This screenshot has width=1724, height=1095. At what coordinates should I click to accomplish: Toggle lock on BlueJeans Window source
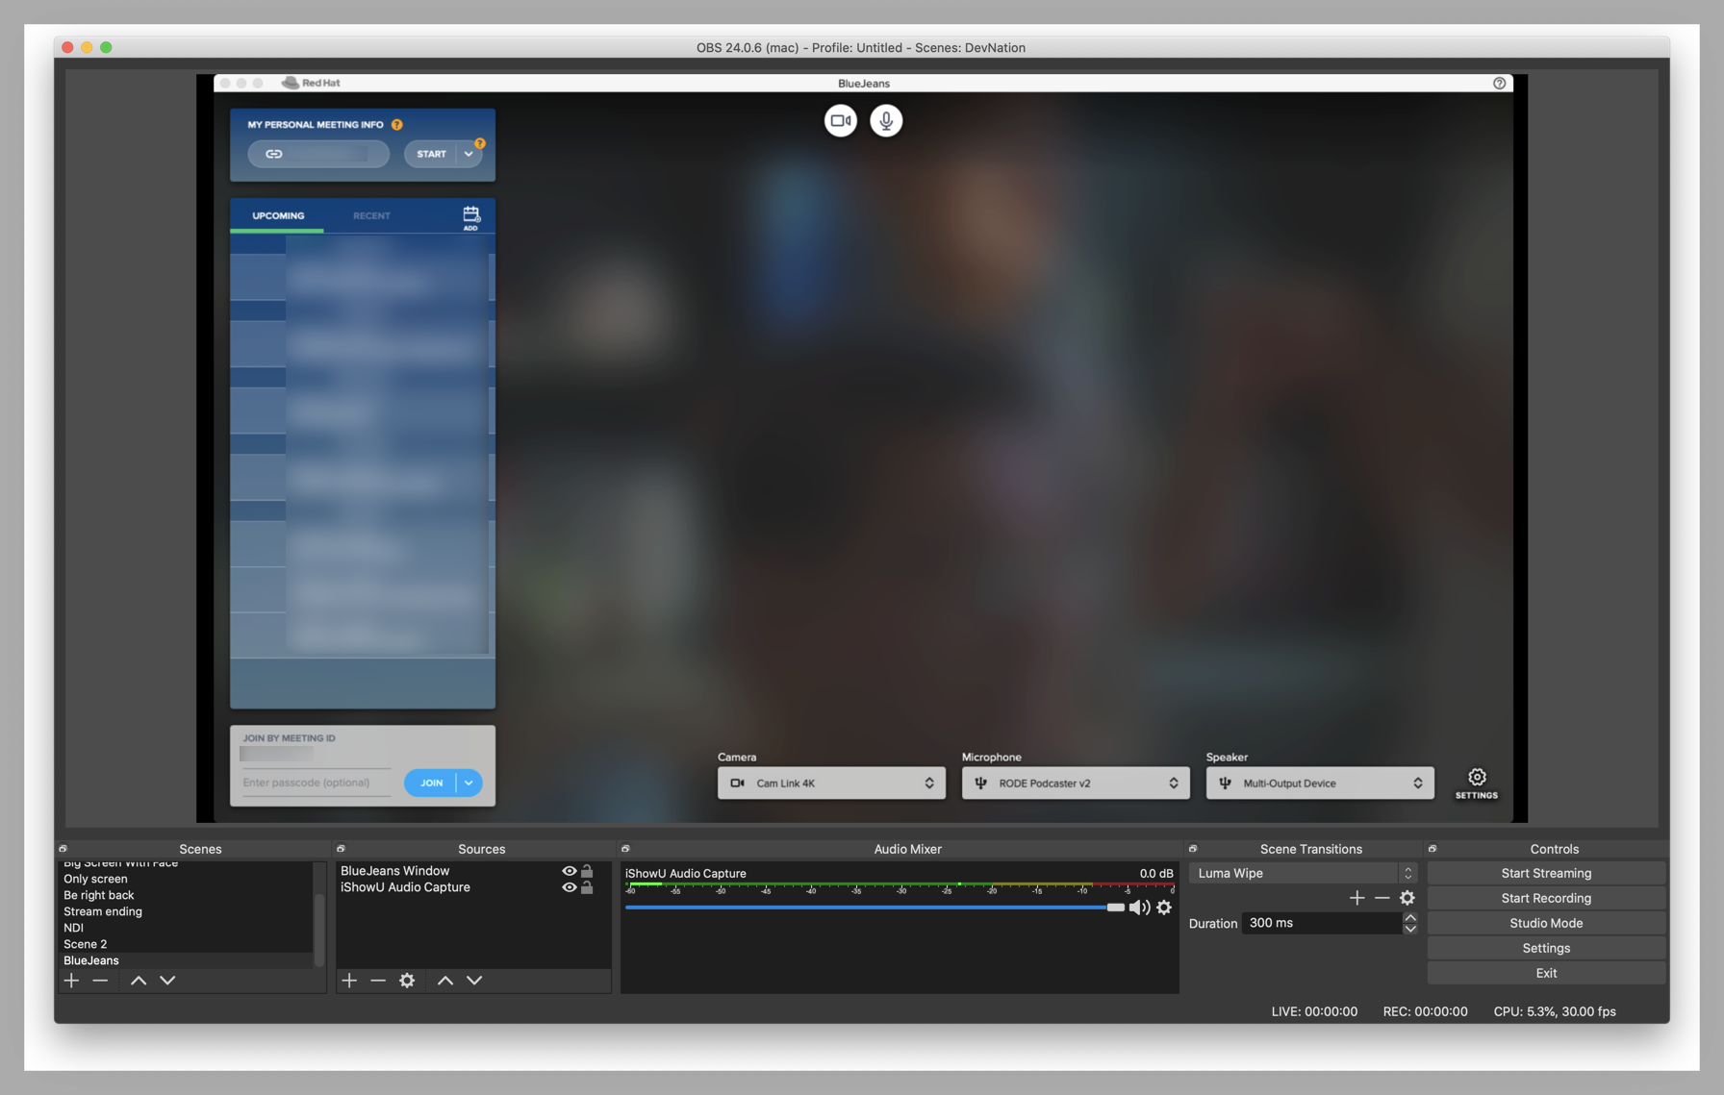[587, 871]
